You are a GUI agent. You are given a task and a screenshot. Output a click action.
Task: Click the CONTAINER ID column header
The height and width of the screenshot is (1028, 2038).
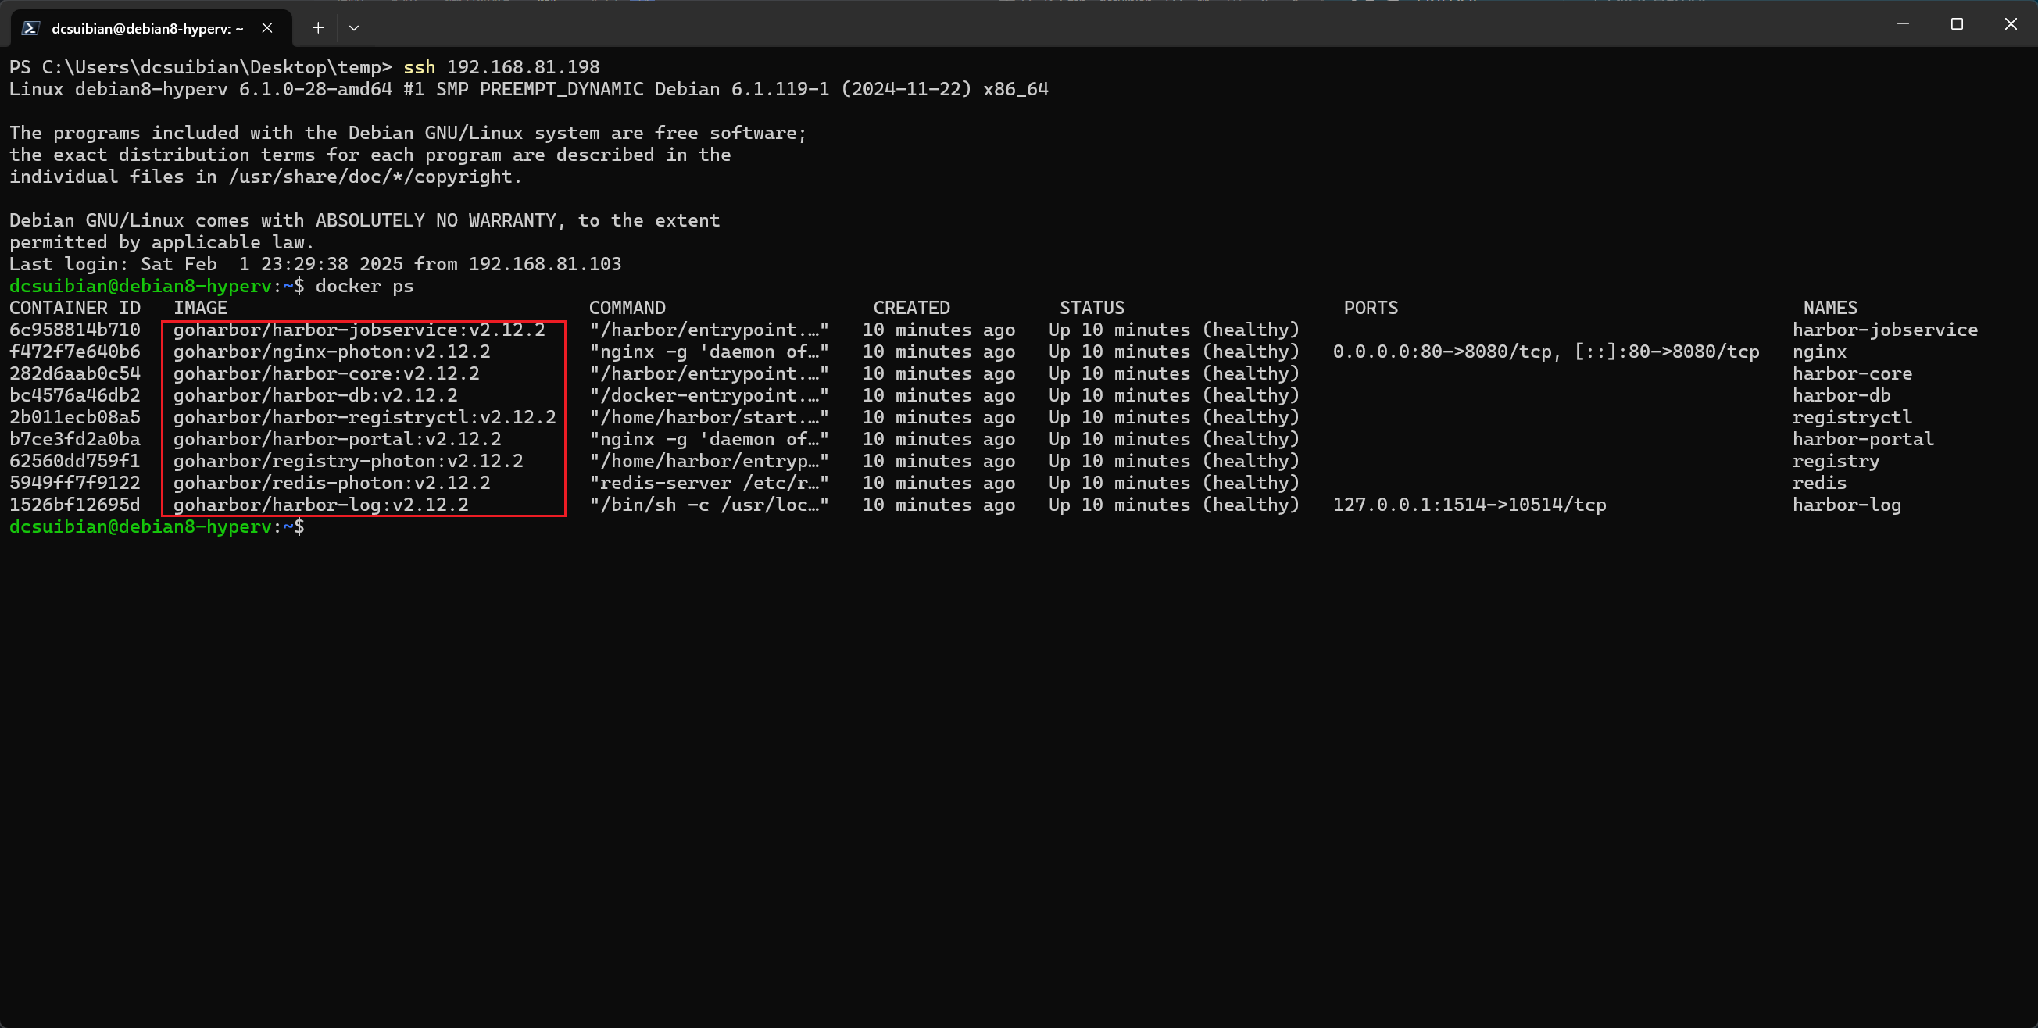pyautogui.click(x=75, y=308)
